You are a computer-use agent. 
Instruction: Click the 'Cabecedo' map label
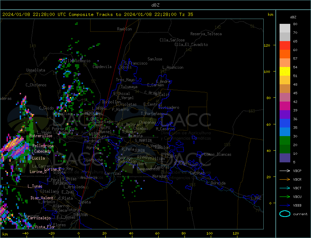click(43, 151)
